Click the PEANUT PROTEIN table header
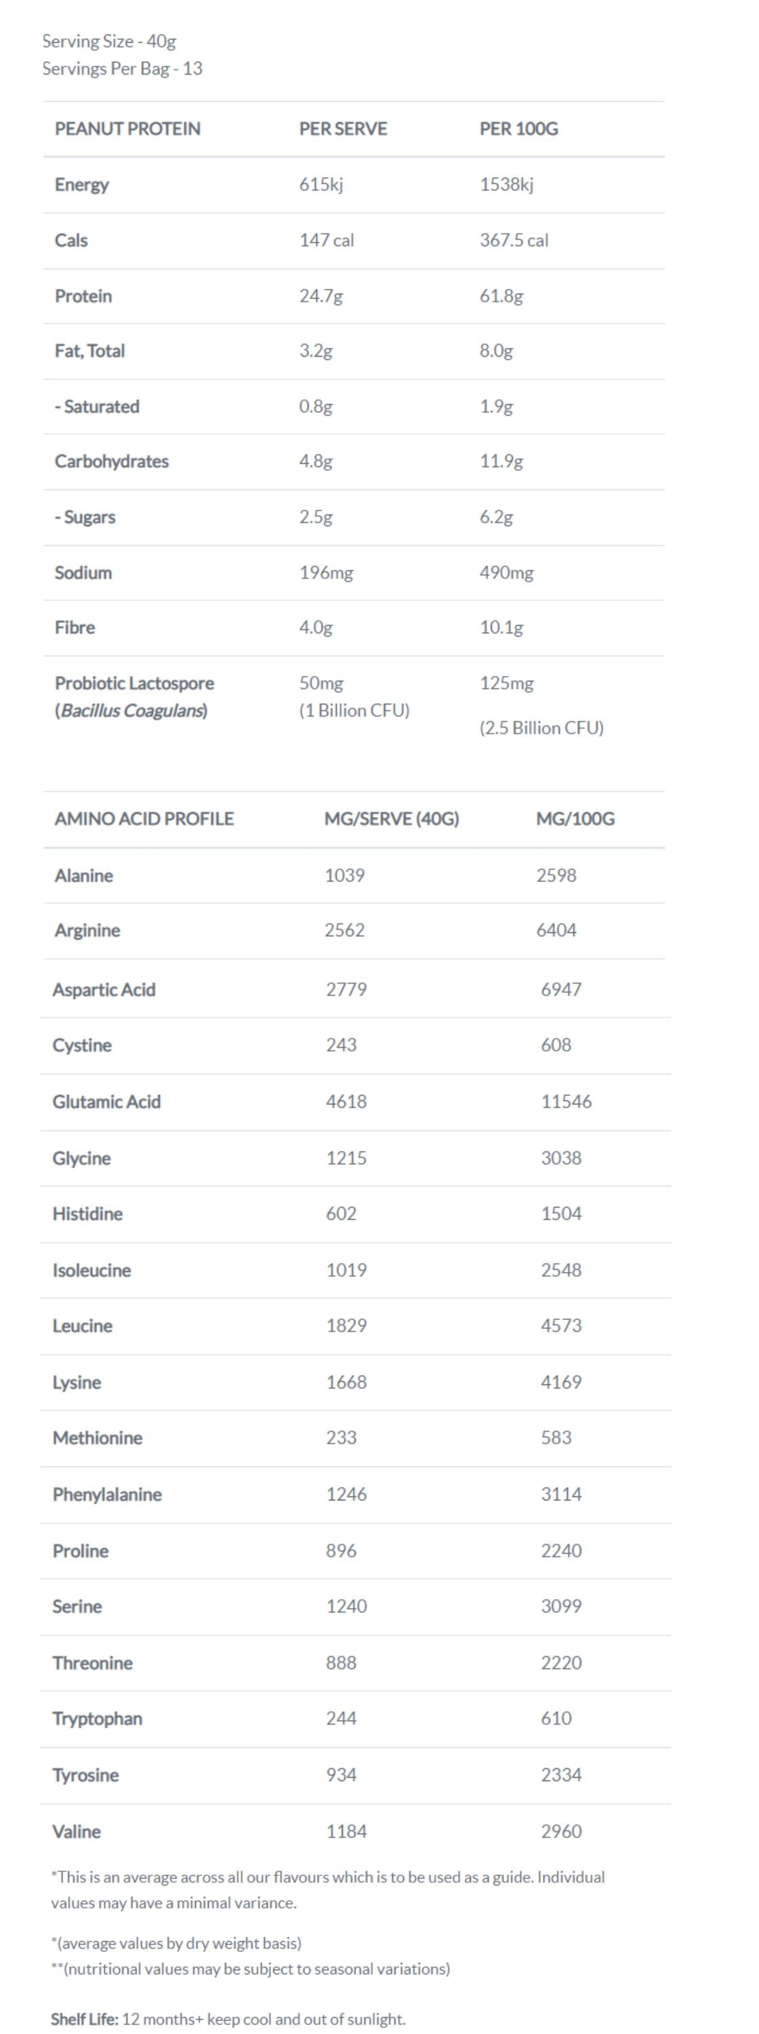759x2034 pixels. coord(127,129)
